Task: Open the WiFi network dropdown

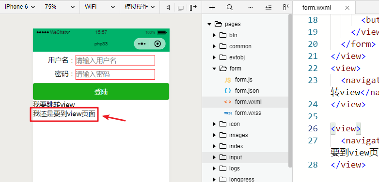Action: tap(99, 7)
